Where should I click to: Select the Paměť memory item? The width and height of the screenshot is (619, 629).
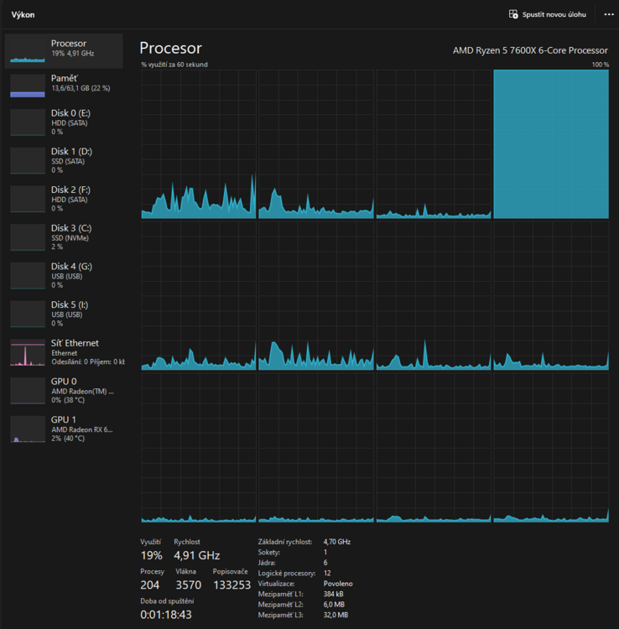64,86
